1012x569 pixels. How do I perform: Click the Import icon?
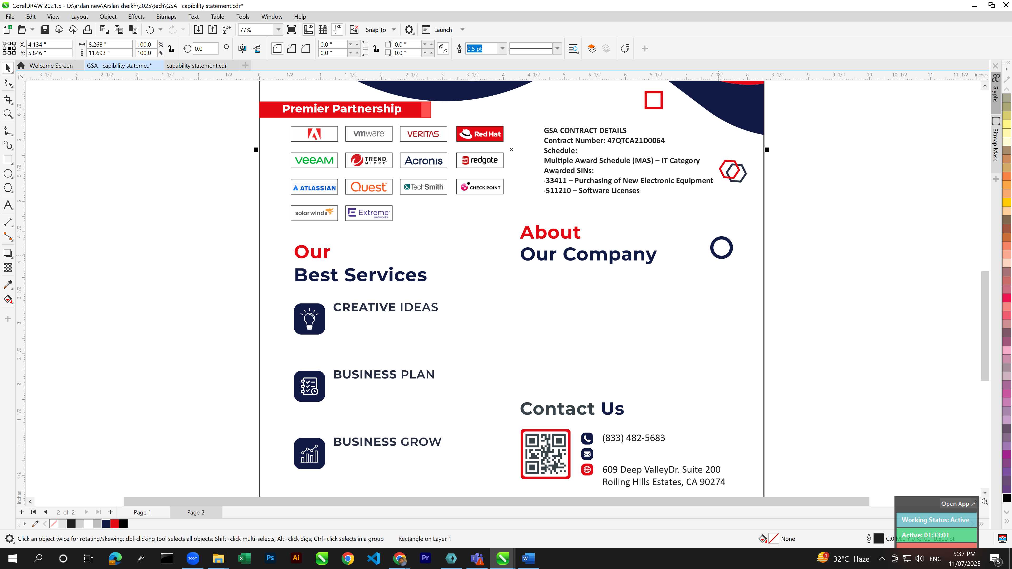198,30
